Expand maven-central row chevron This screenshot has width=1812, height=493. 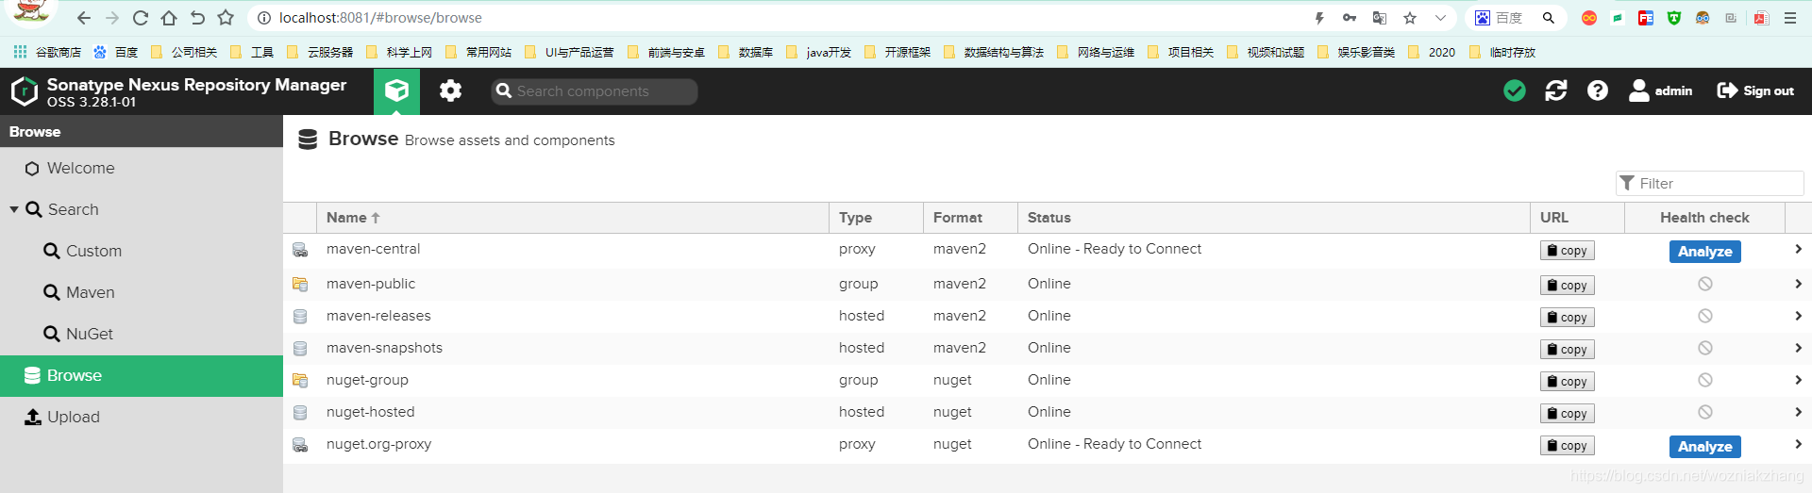tap(1798, 250)
